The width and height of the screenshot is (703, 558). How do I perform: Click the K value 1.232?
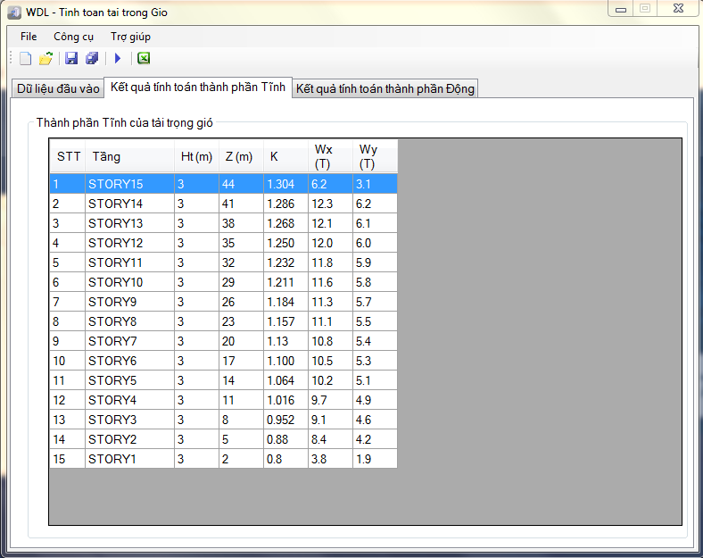coord(285,262)
